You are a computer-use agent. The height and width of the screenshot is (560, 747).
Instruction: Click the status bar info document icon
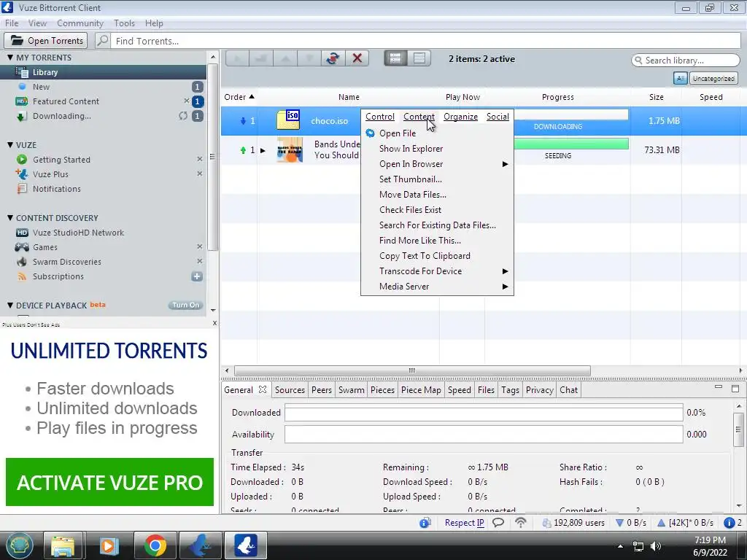[425, 523]
